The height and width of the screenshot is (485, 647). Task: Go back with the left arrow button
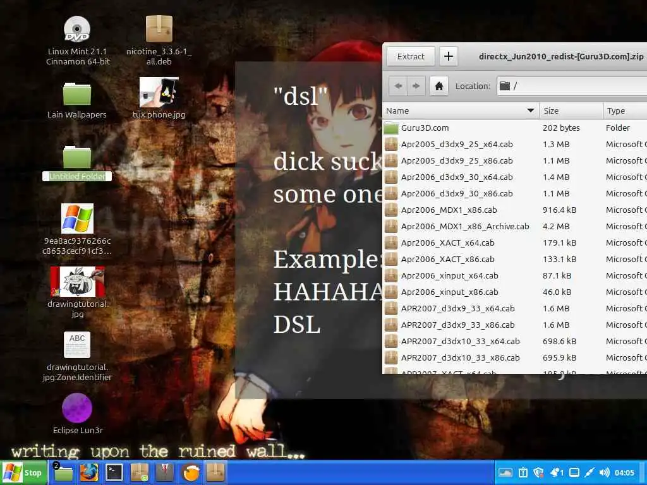click(x=398, y=86)
